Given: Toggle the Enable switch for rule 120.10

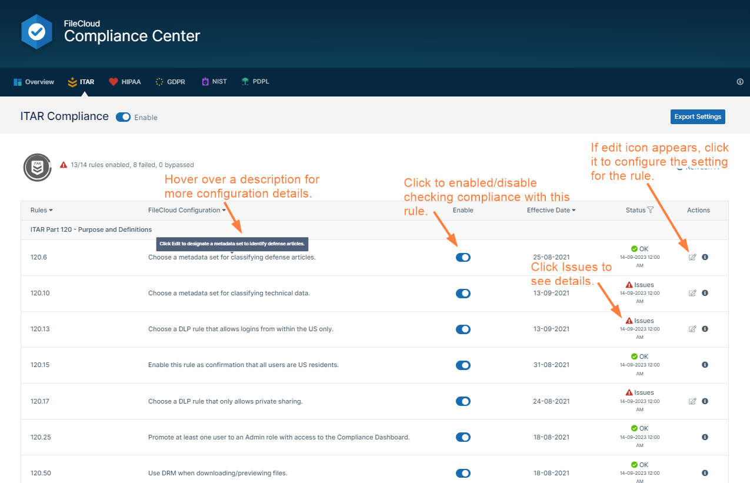Looking at the screenshot, I should (463, 293).
